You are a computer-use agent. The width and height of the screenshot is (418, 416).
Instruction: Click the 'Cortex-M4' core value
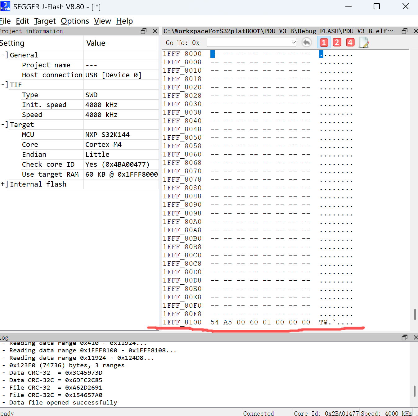103,144
